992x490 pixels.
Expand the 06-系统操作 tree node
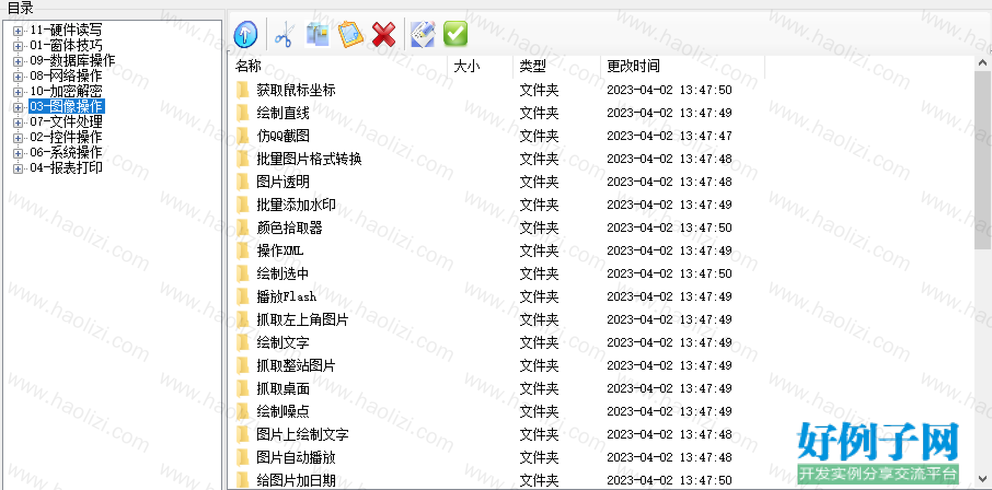[x=18, y=154]
